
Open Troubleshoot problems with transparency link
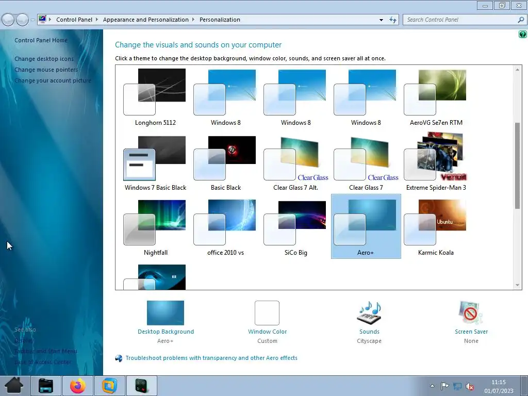click(x=211, y=358)
